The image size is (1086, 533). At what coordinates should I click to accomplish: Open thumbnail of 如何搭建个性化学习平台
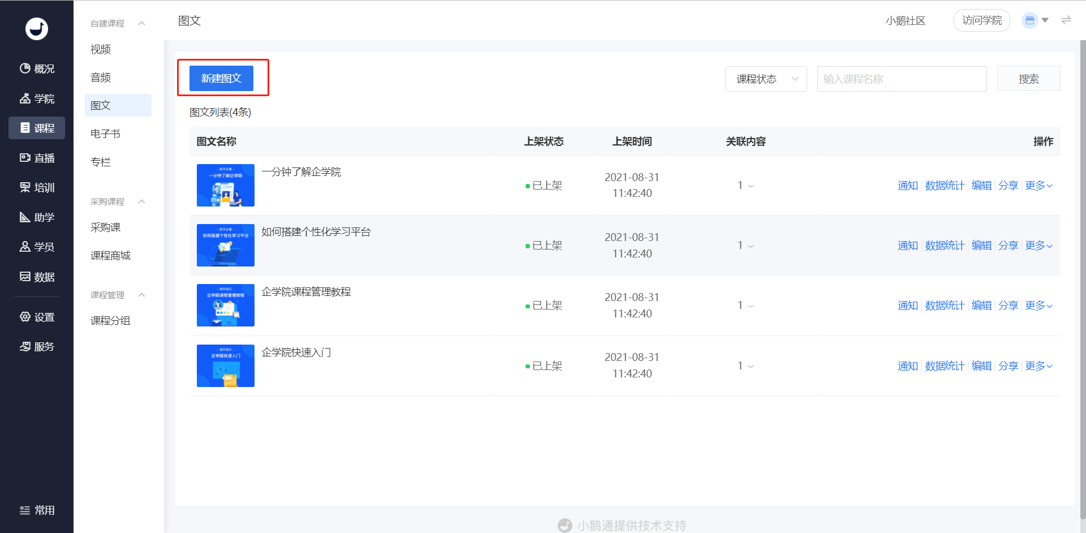(226, 245)
